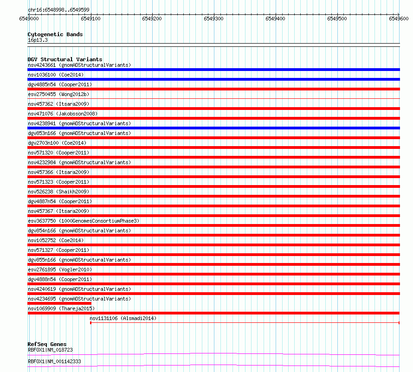Screen dimensions: 413x372
Task: Open variant dgv4887n54 (Cooper2011) label
Action: click(60, 201)
